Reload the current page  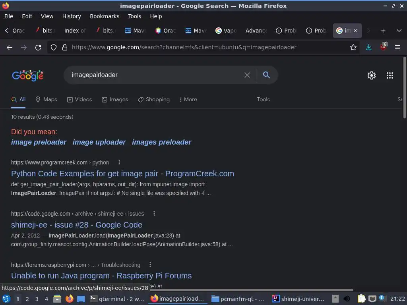[x=38, y=48]
